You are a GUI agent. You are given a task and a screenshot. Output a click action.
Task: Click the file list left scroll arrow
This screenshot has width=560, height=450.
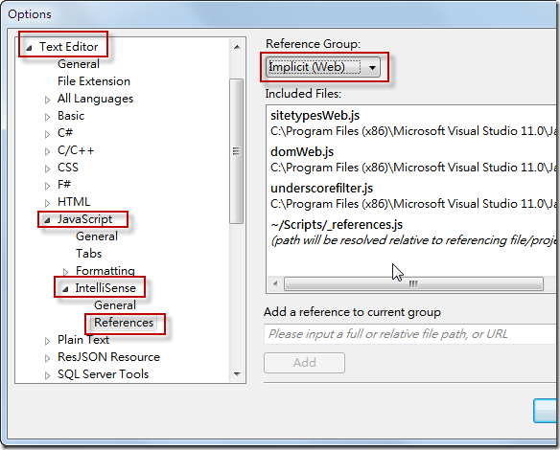(275, 283)
